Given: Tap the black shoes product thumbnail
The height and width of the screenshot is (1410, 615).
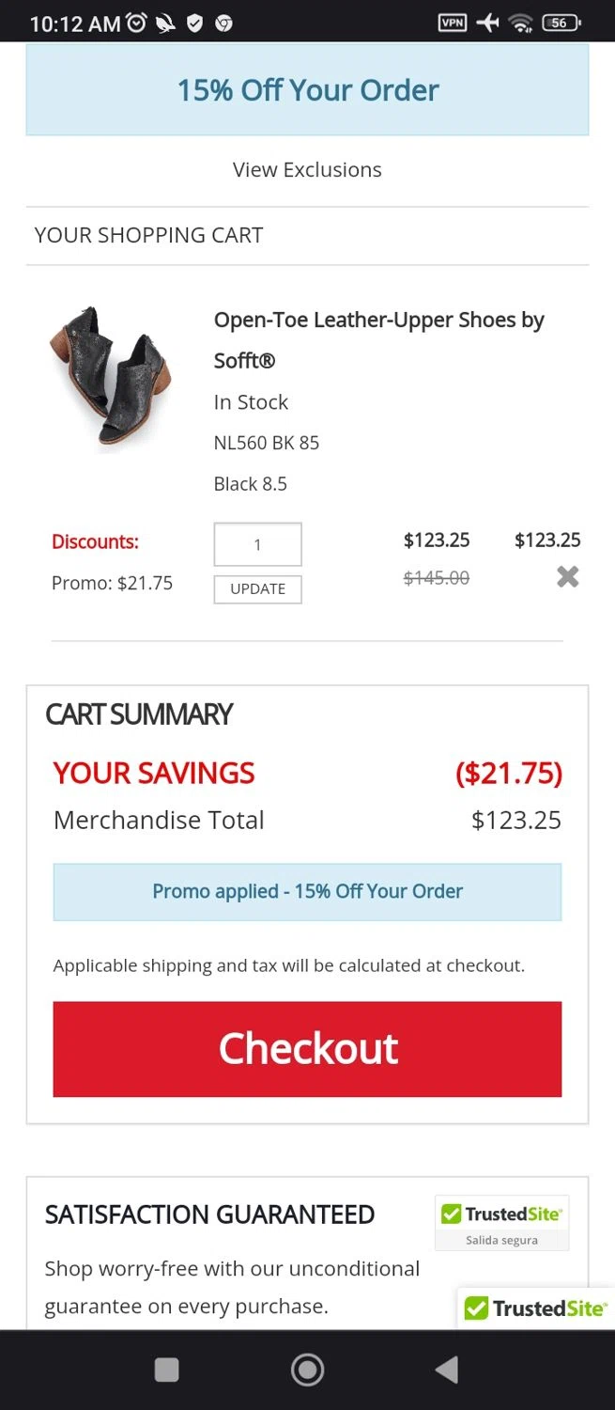Looking at the screenshot, I should click(111, 376).
